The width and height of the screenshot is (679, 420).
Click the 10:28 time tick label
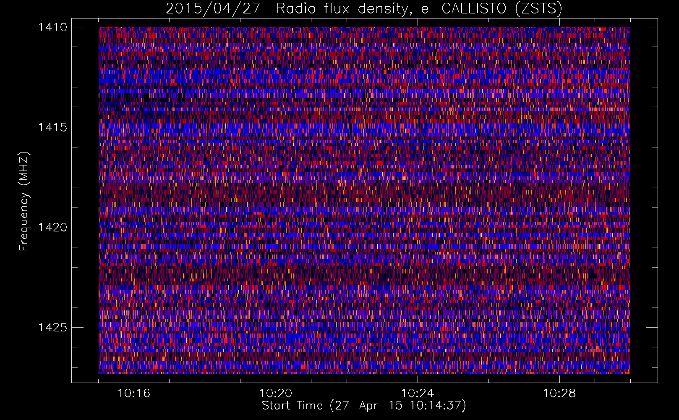click(559, 394)
